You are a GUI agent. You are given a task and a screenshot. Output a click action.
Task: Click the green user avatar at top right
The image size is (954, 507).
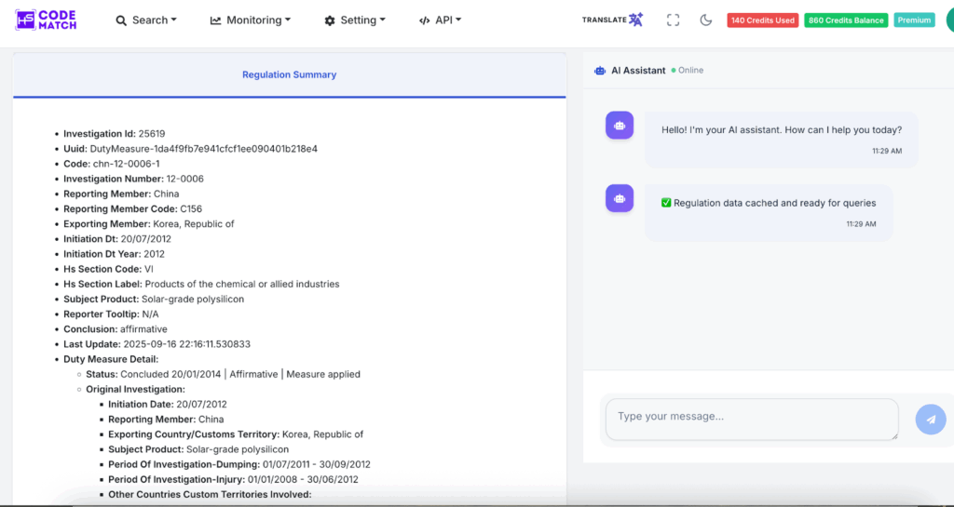pyautogui.click(x=948, y=20)
